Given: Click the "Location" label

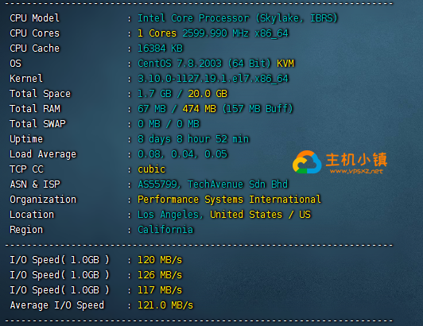Looking at the screenshot, I should (x=32, y=215).
